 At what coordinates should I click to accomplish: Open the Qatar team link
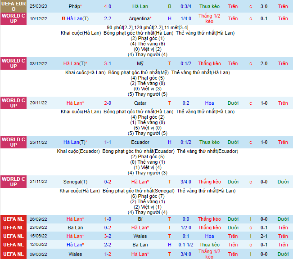point(140,103)
